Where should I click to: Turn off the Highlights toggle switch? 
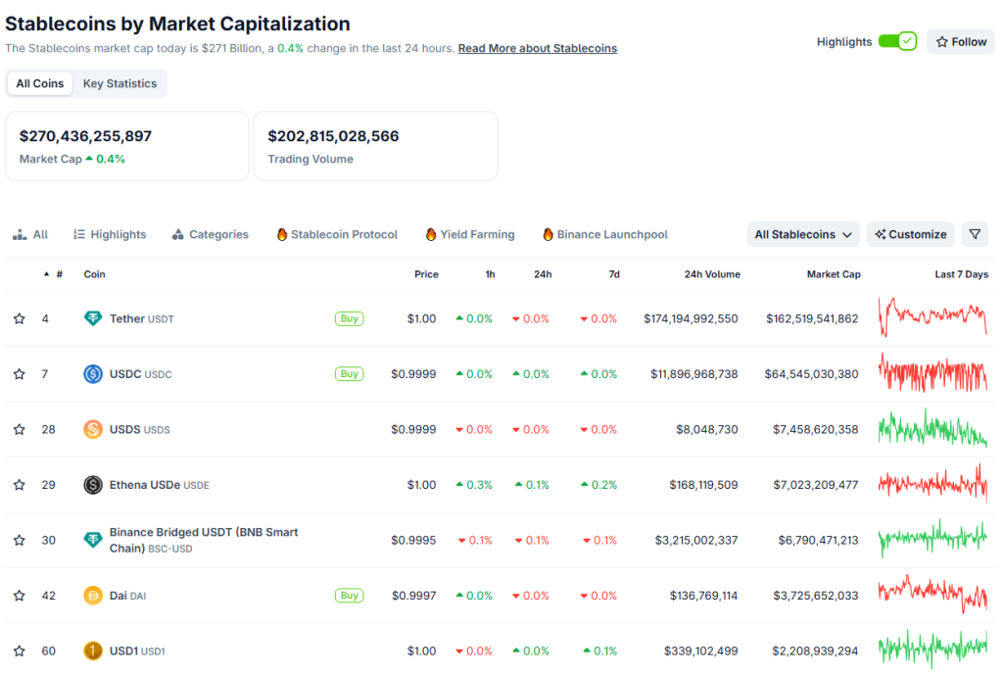[897, 41]
